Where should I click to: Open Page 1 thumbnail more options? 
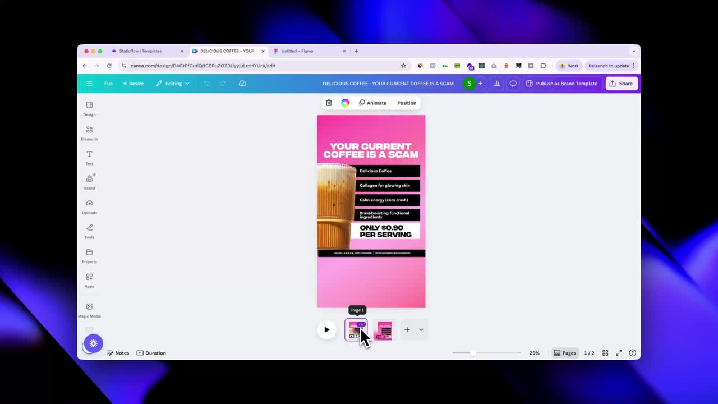click(x=361, y=324)
